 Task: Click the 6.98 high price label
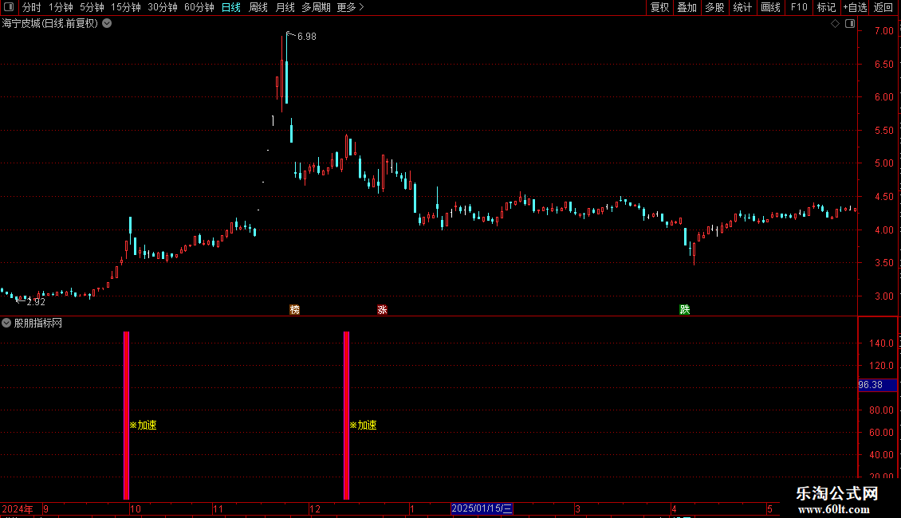pyautogui.click(x=307, y=37)
